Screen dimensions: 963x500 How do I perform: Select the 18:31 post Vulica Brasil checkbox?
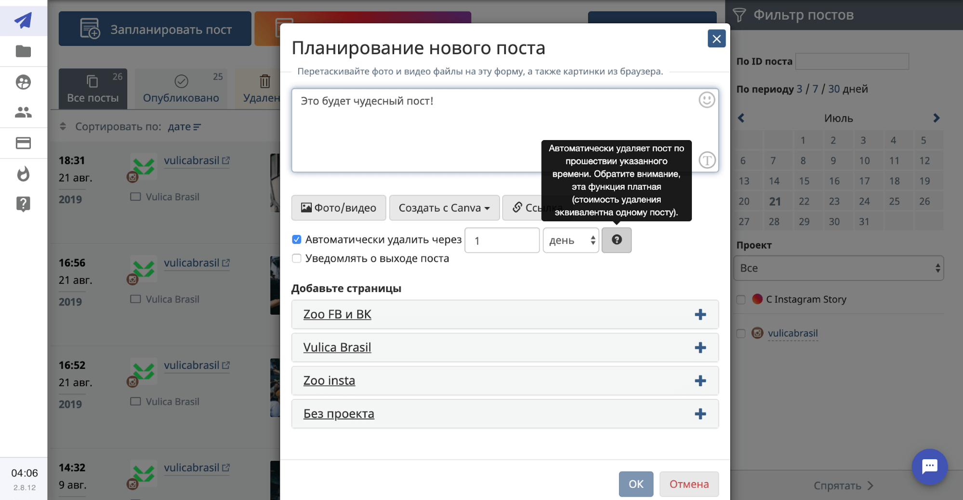tap(135, 197)
